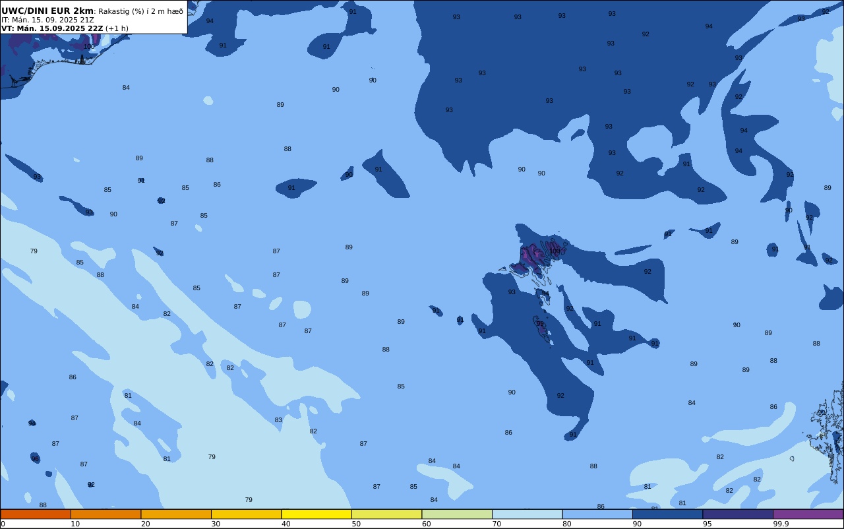This screenshot has height=529, width=844.
Task: Click the 'IT: Mán. 15. 09. 2025 21Z' line
Action: coord(47,20)
